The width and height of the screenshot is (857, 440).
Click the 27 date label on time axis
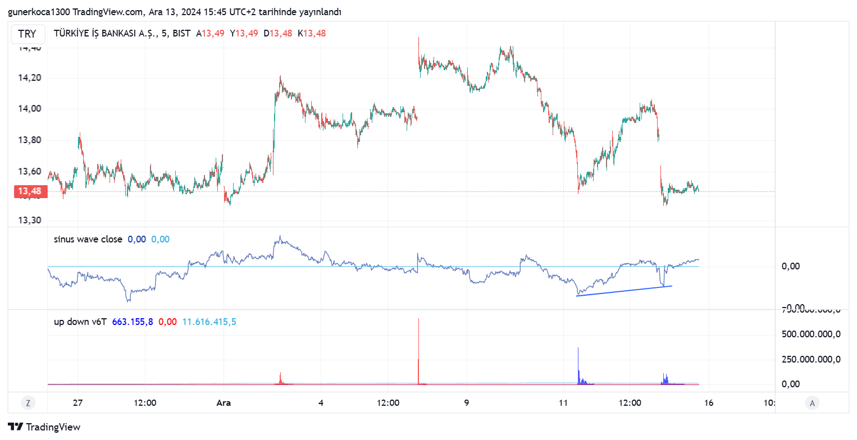[78, 403]
